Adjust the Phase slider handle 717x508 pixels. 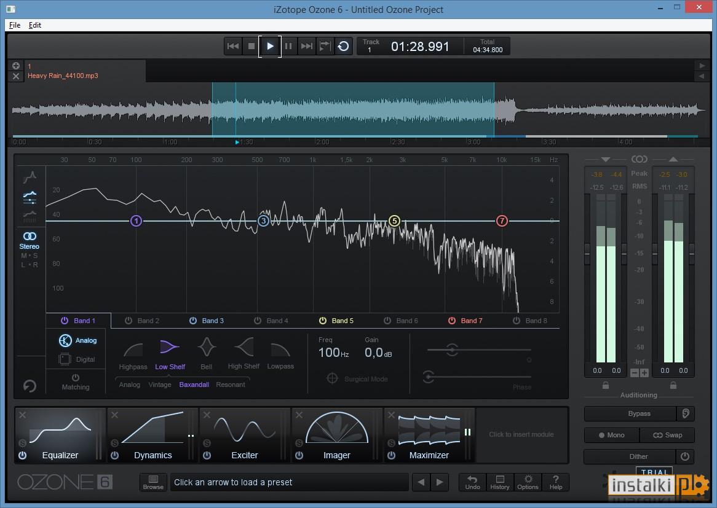tap(429, 377)
